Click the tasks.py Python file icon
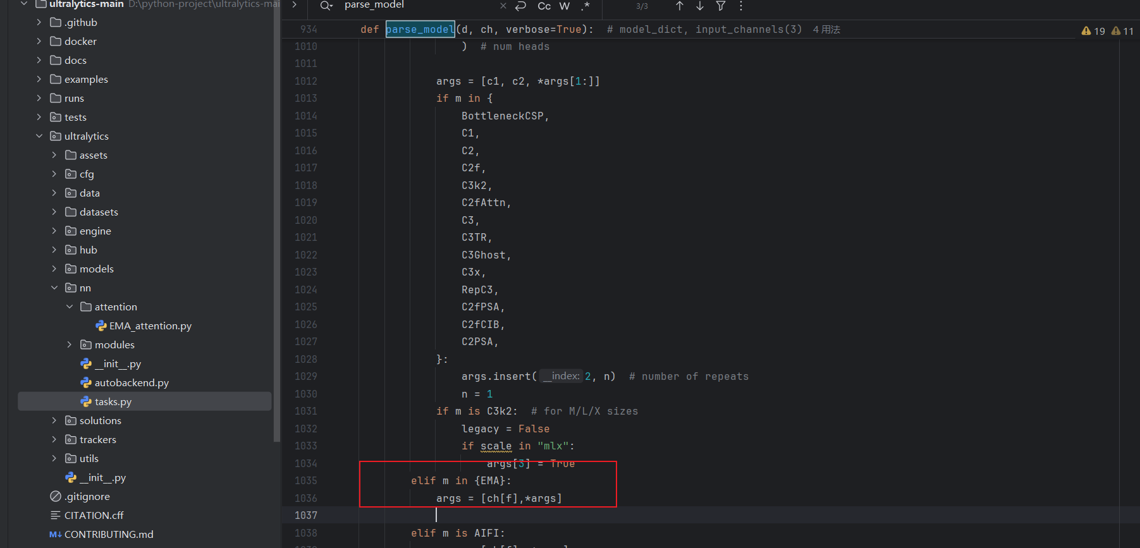This screenshot has height=548, width=1140. click(86, 401)
